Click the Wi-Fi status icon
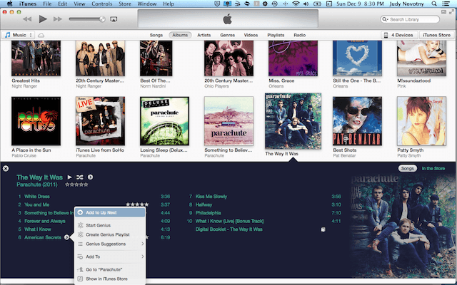 click(x=296, y=4)
